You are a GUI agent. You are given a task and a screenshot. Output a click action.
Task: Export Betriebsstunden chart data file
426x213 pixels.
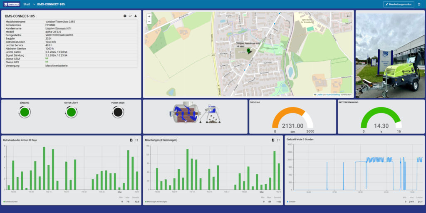tap(131, 140)
